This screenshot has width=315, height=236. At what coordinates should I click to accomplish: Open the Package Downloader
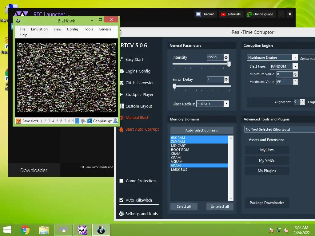tap(267, 203)
